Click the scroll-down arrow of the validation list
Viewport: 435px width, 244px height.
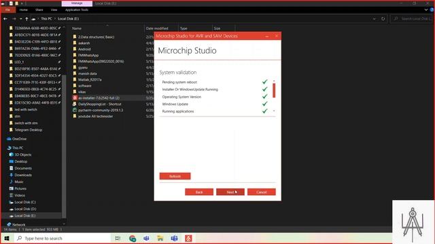tap(274, 111)
